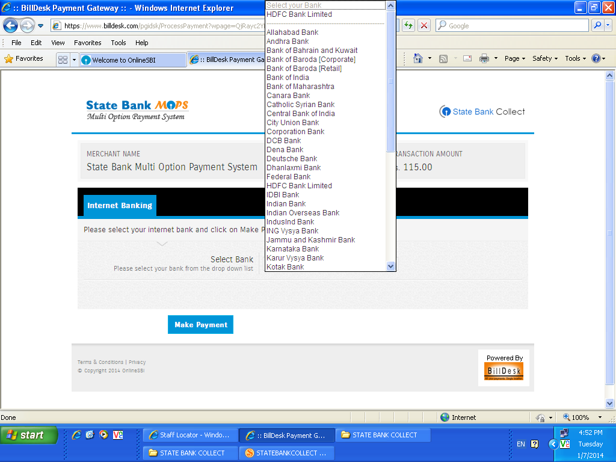
Task: Click the Internet Banking tab
Action: [x=120, y=206]
